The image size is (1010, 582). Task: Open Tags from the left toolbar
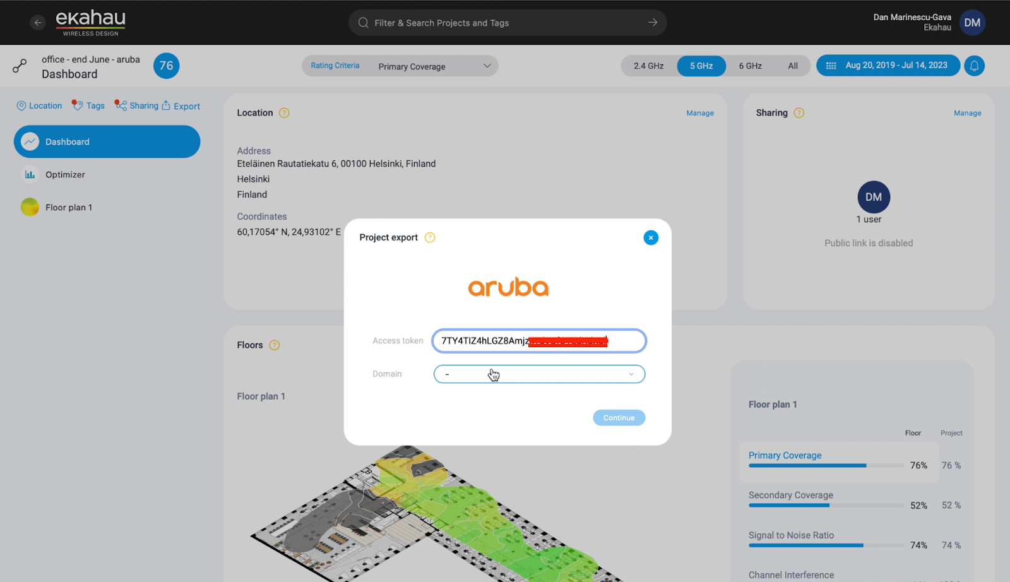(x=88, y=105)
